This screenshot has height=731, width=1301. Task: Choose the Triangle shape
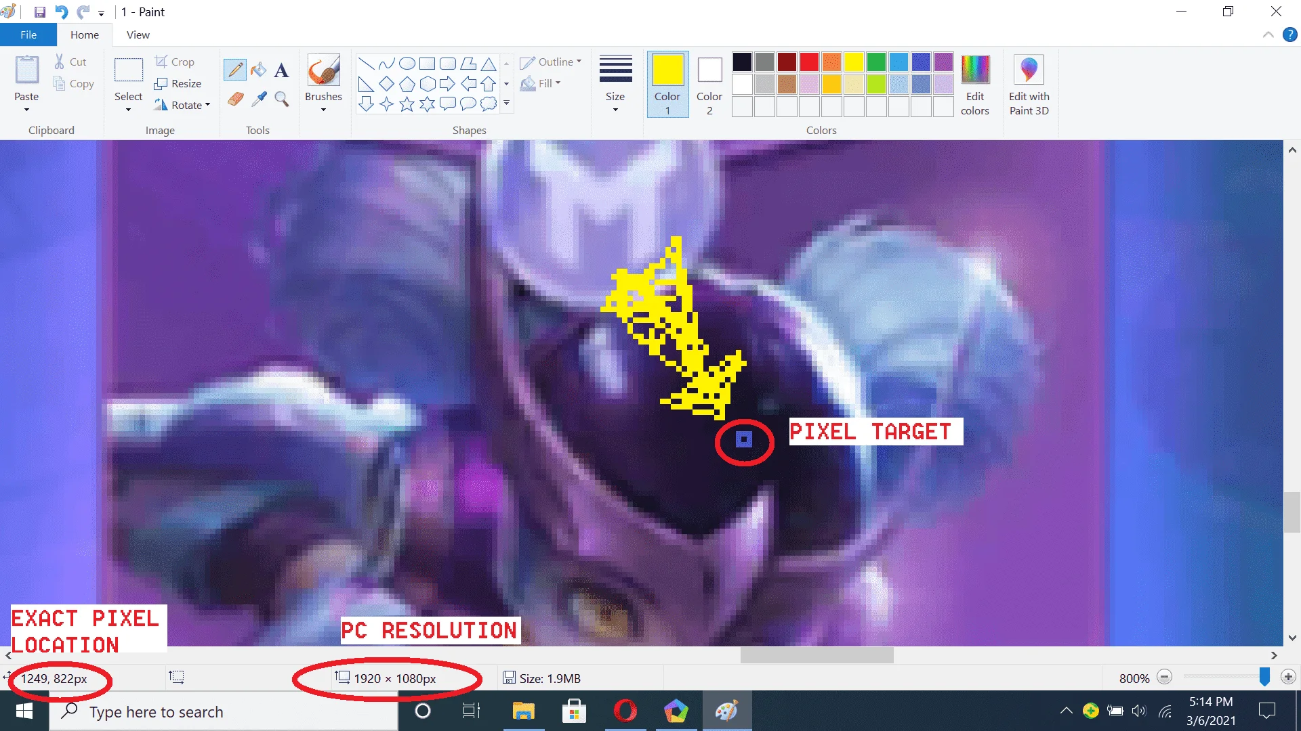[x=488, y=64]
